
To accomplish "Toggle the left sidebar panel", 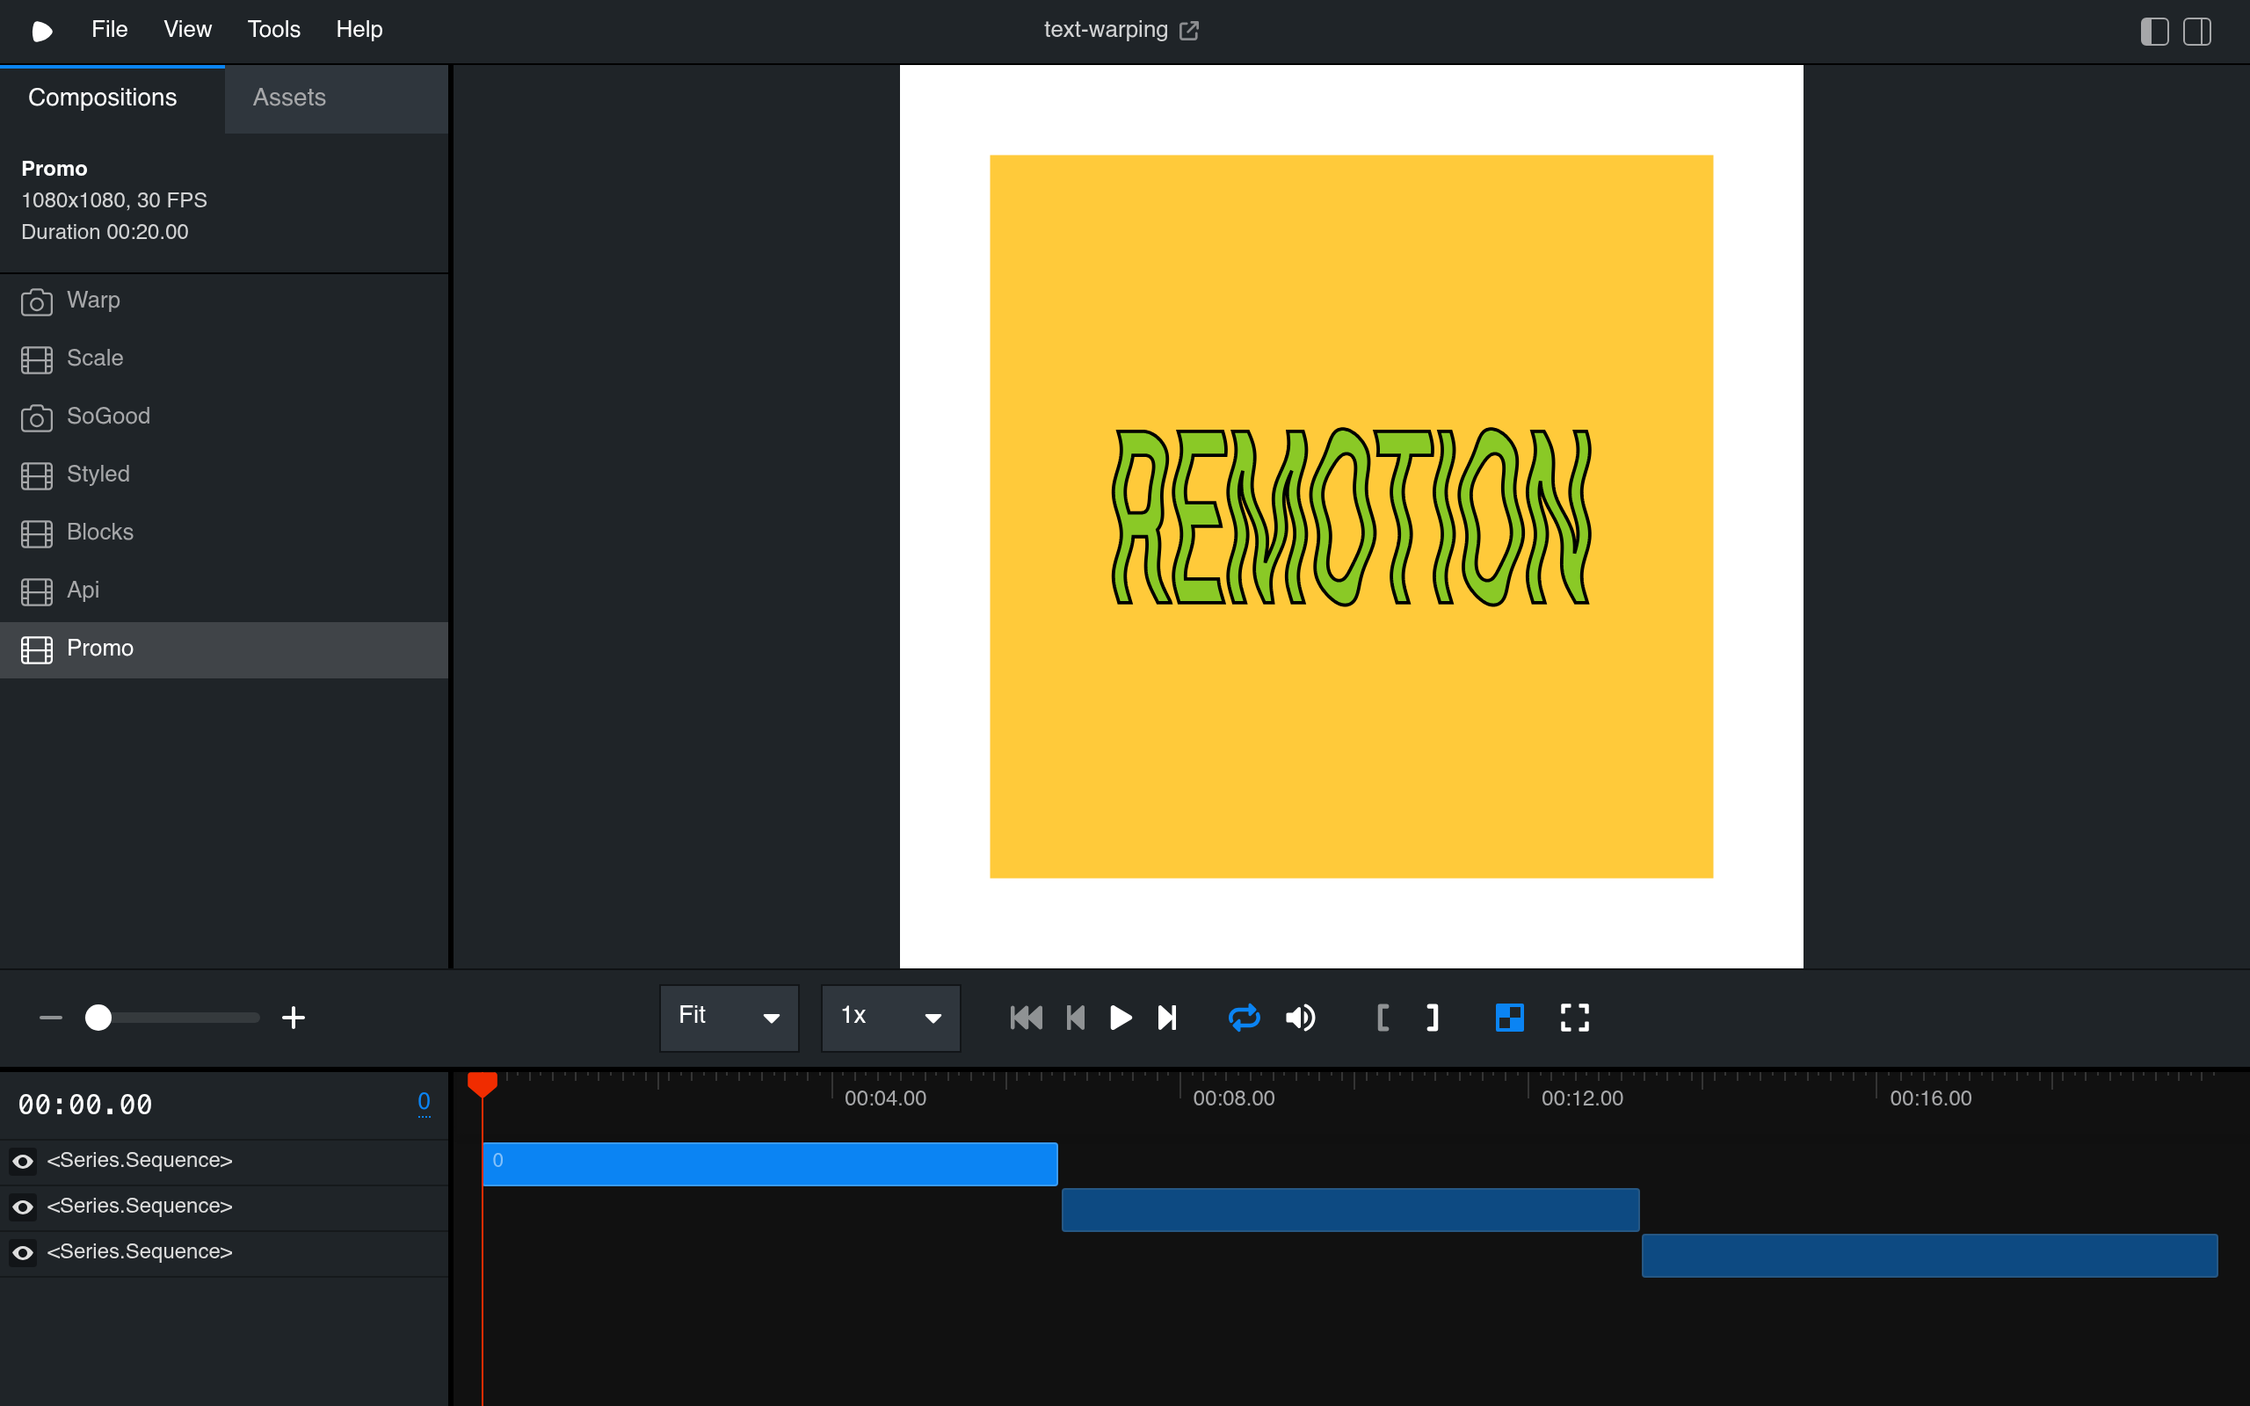I will click(2154, 32).
